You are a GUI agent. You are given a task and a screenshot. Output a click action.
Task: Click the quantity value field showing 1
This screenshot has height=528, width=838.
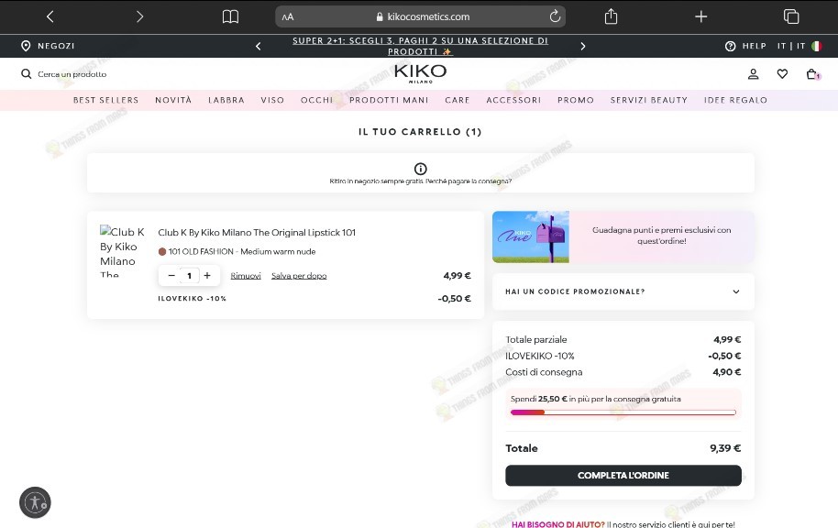tap(189, 276)
